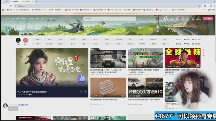216x121 pixels.
Task: Go to previous carousel slide arrow
Action: tap(81, 91)
